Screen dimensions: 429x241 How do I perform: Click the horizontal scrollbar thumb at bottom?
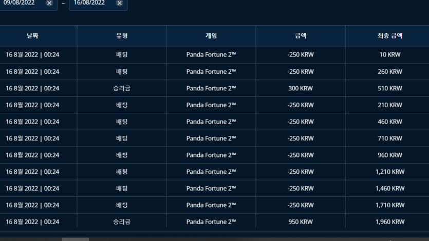coord(76,239)
